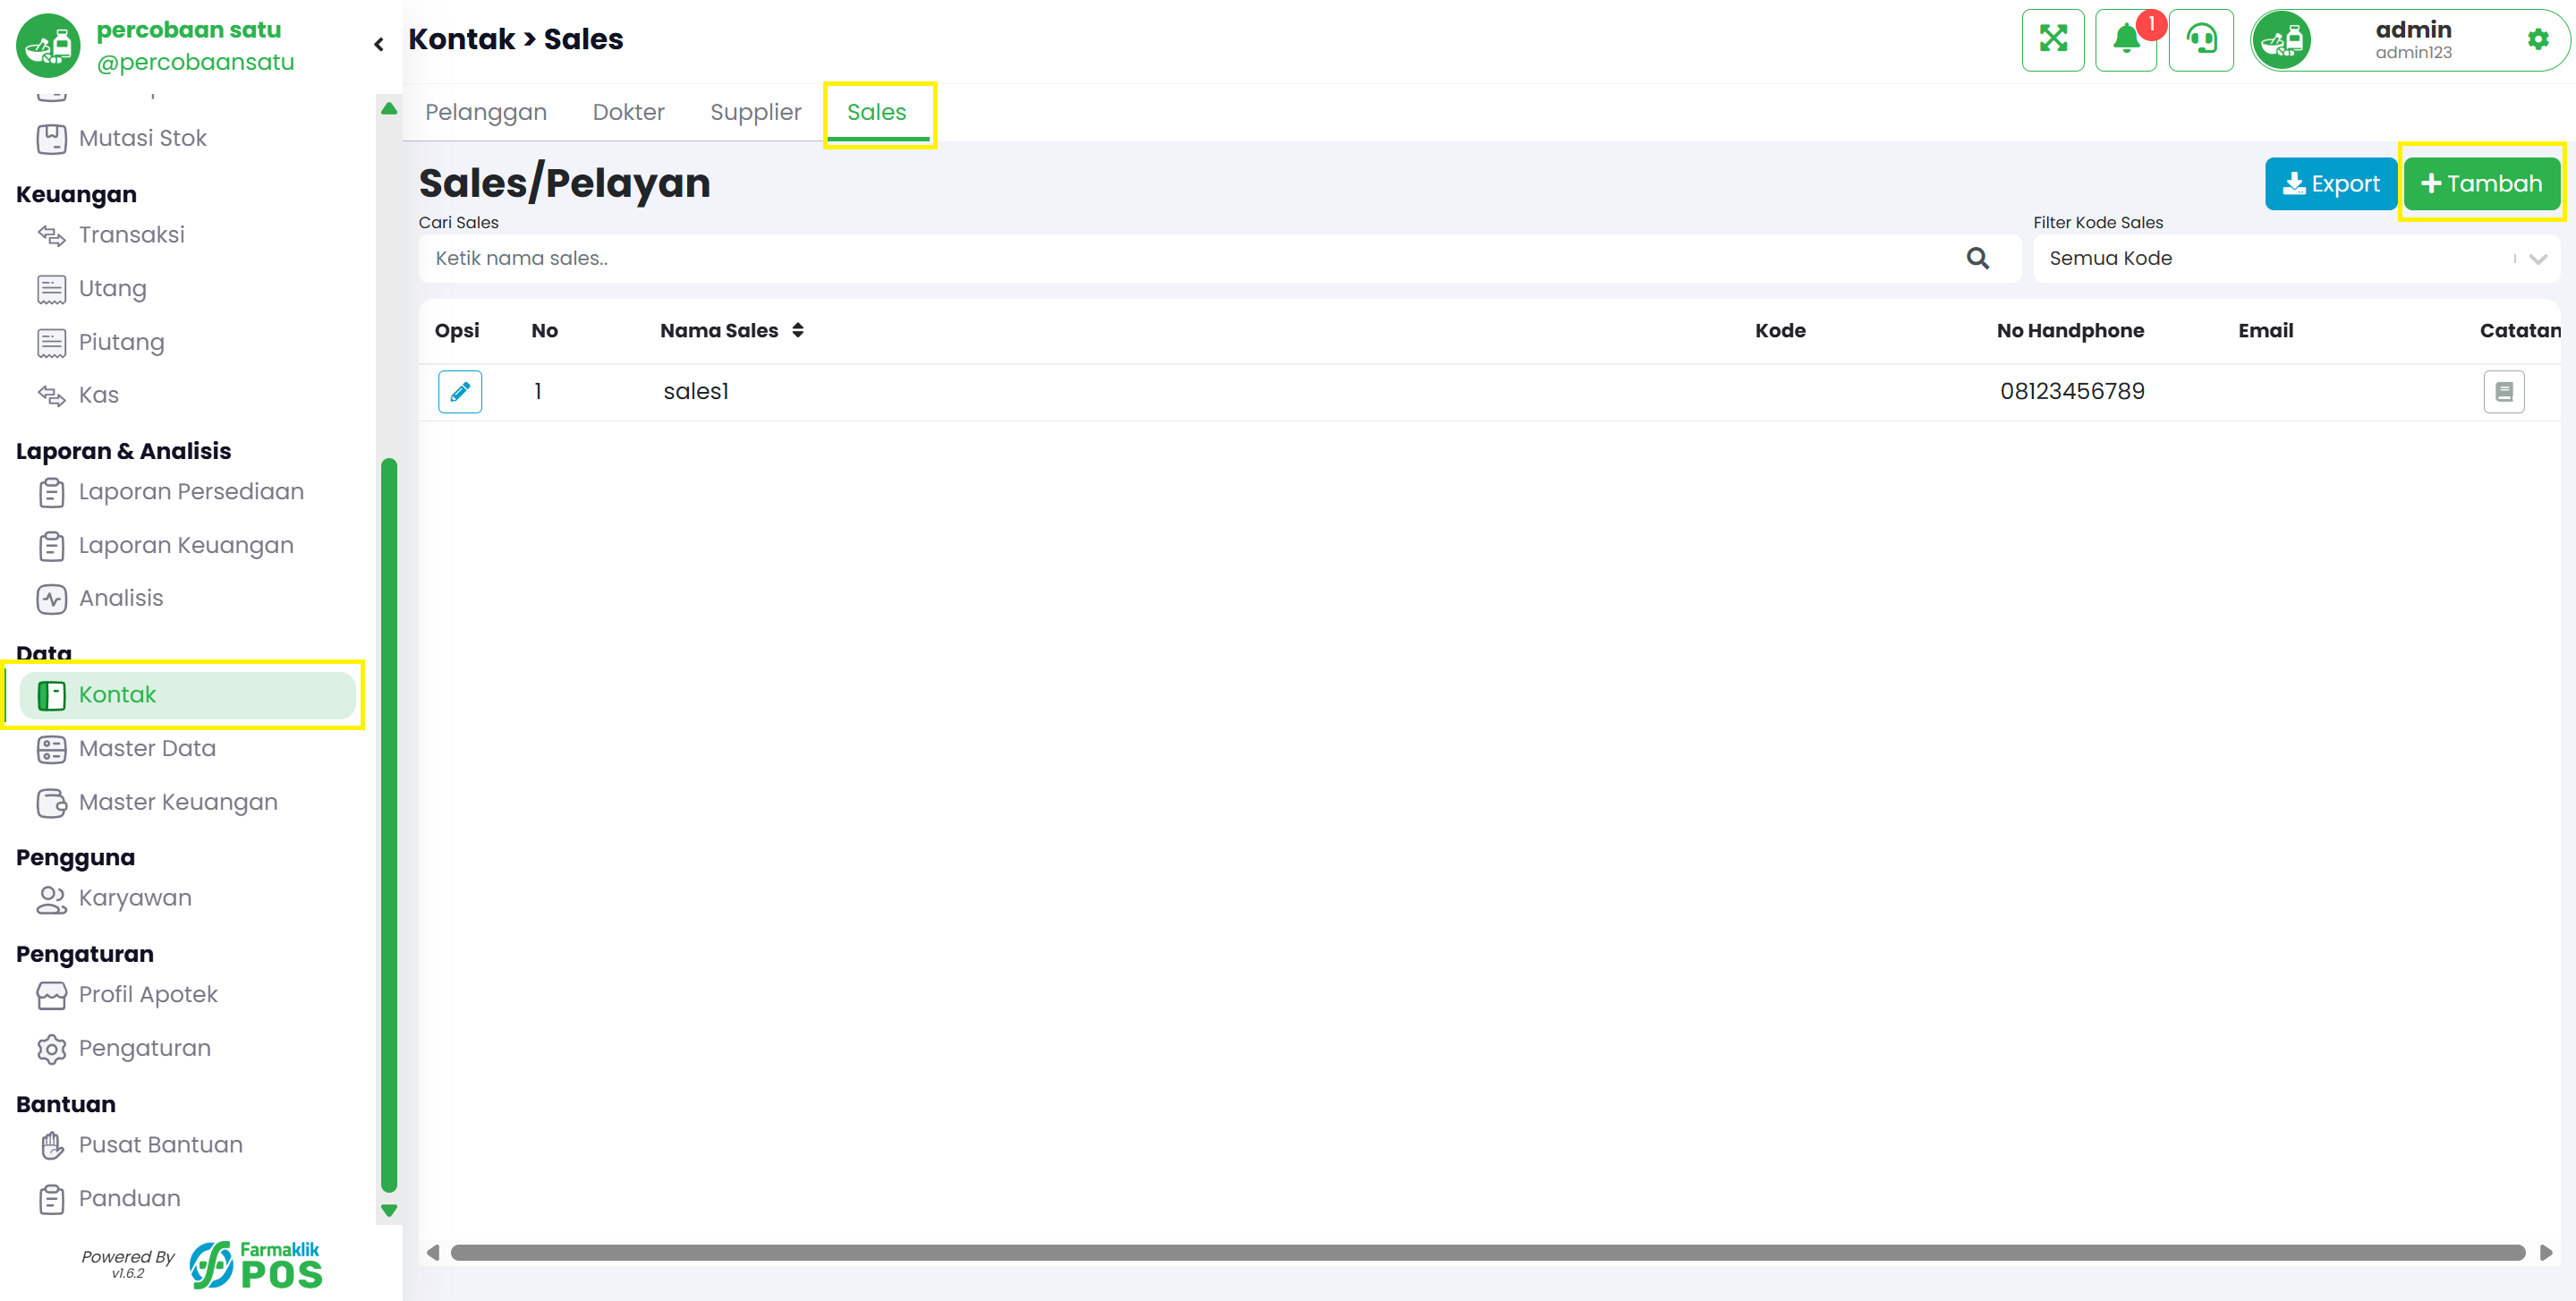Click the Master Keuangan wallet icon
Viewport: 2576px width, 1301px height.
(52, 802)
